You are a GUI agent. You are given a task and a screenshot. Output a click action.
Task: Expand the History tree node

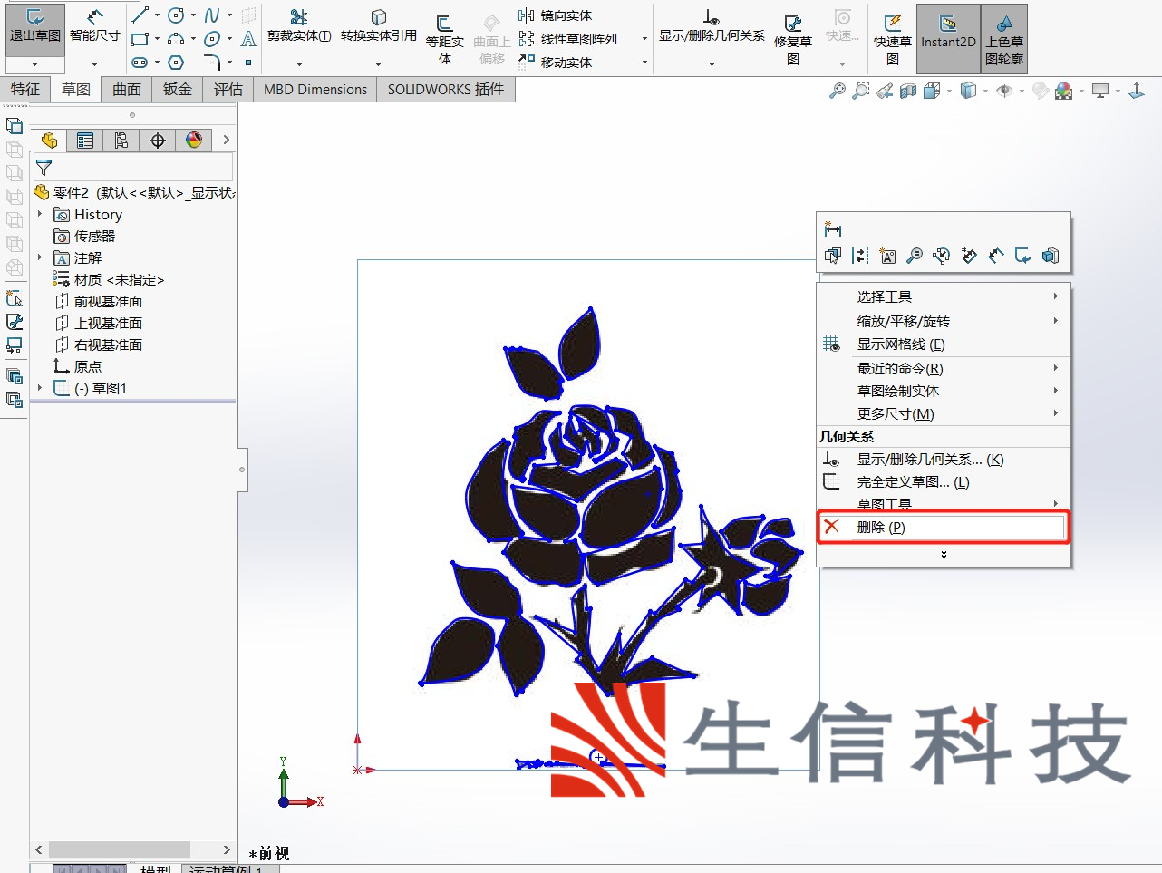tap(40, 214)
